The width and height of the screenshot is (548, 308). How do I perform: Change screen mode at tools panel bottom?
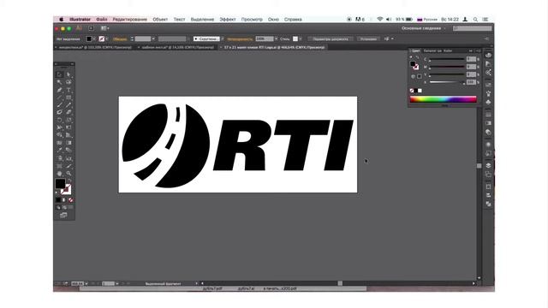click(x=63, y=215)
